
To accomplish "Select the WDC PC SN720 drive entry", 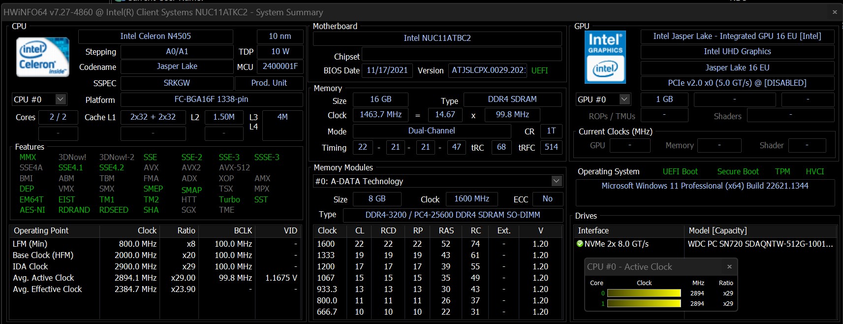I will coord(760,244).
